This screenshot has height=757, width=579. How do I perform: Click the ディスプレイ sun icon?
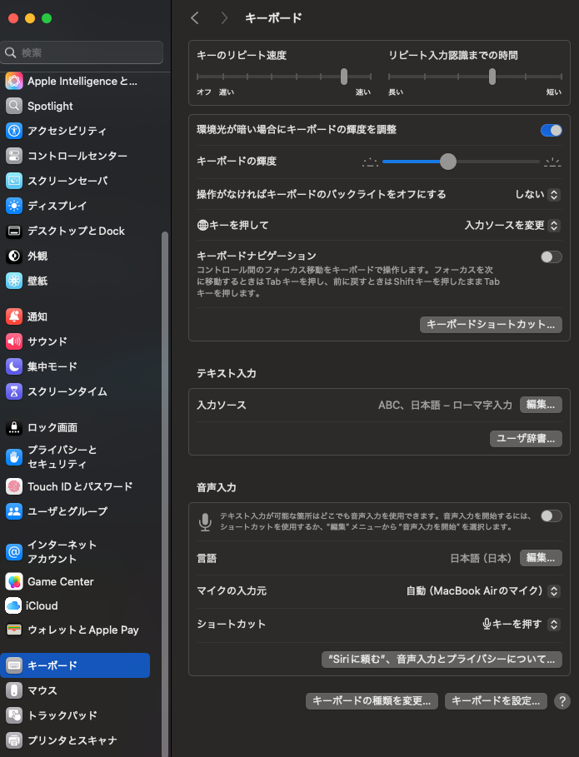(x=14, y=206)
